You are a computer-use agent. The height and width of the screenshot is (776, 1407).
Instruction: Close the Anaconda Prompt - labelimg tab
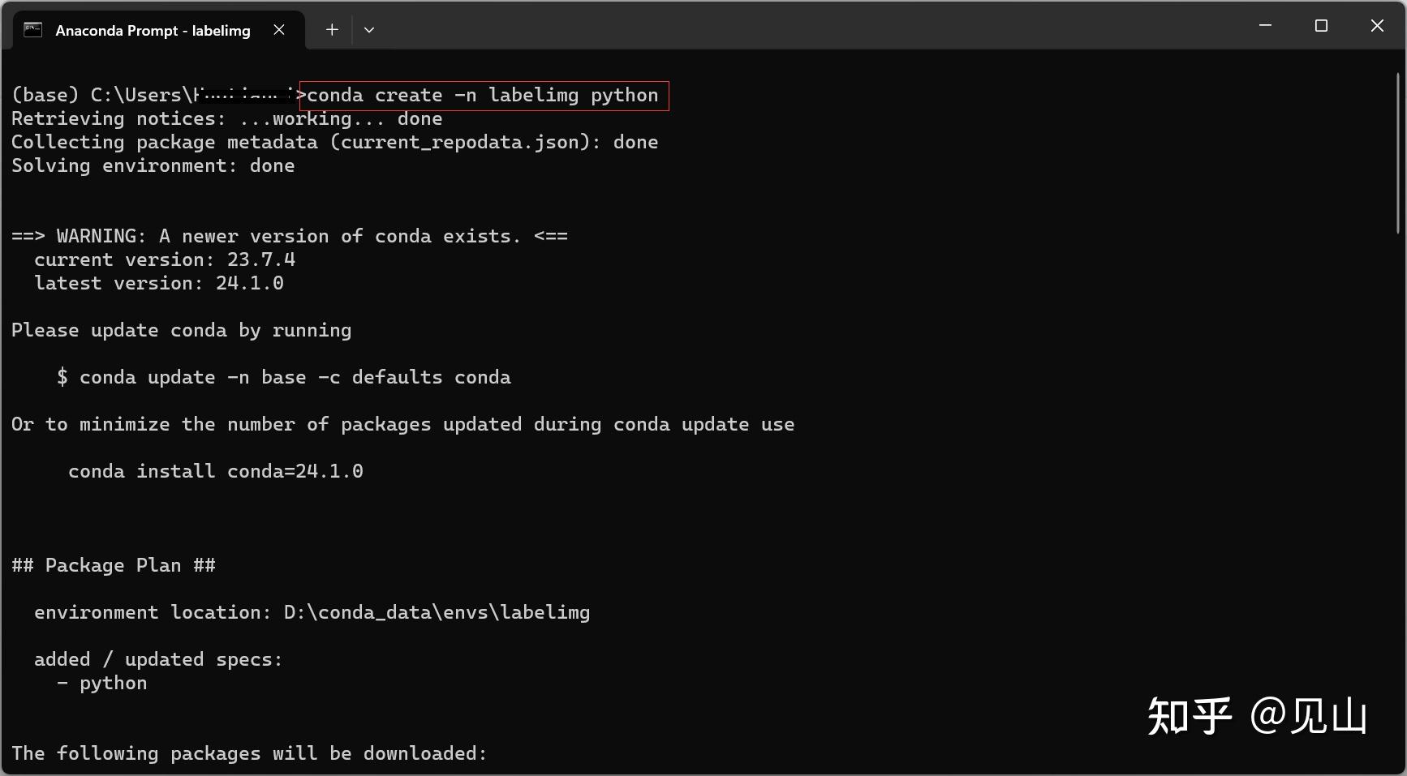pyautogui.click(x=279, y=30)
